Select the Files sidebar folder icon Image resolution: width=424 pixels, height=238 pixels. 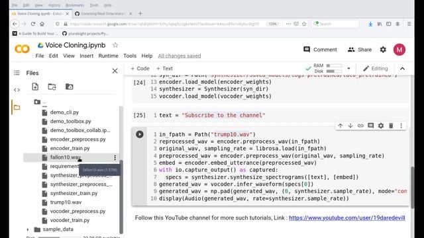[x=17, y=107]
